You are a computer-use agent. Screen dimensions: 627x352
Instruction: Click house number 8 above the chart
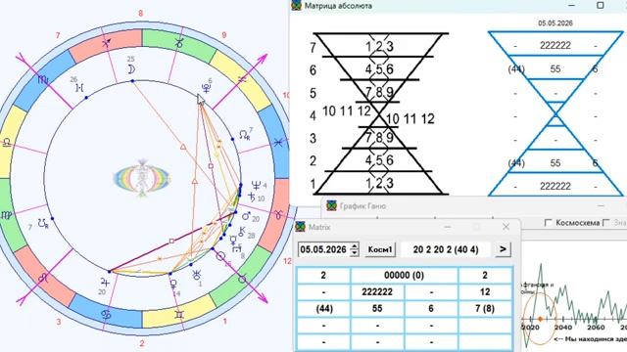point(140,14)
